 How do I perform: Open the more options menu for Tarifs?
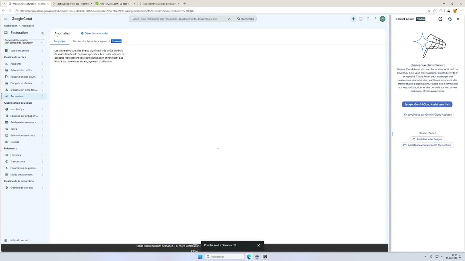(43, 129)
